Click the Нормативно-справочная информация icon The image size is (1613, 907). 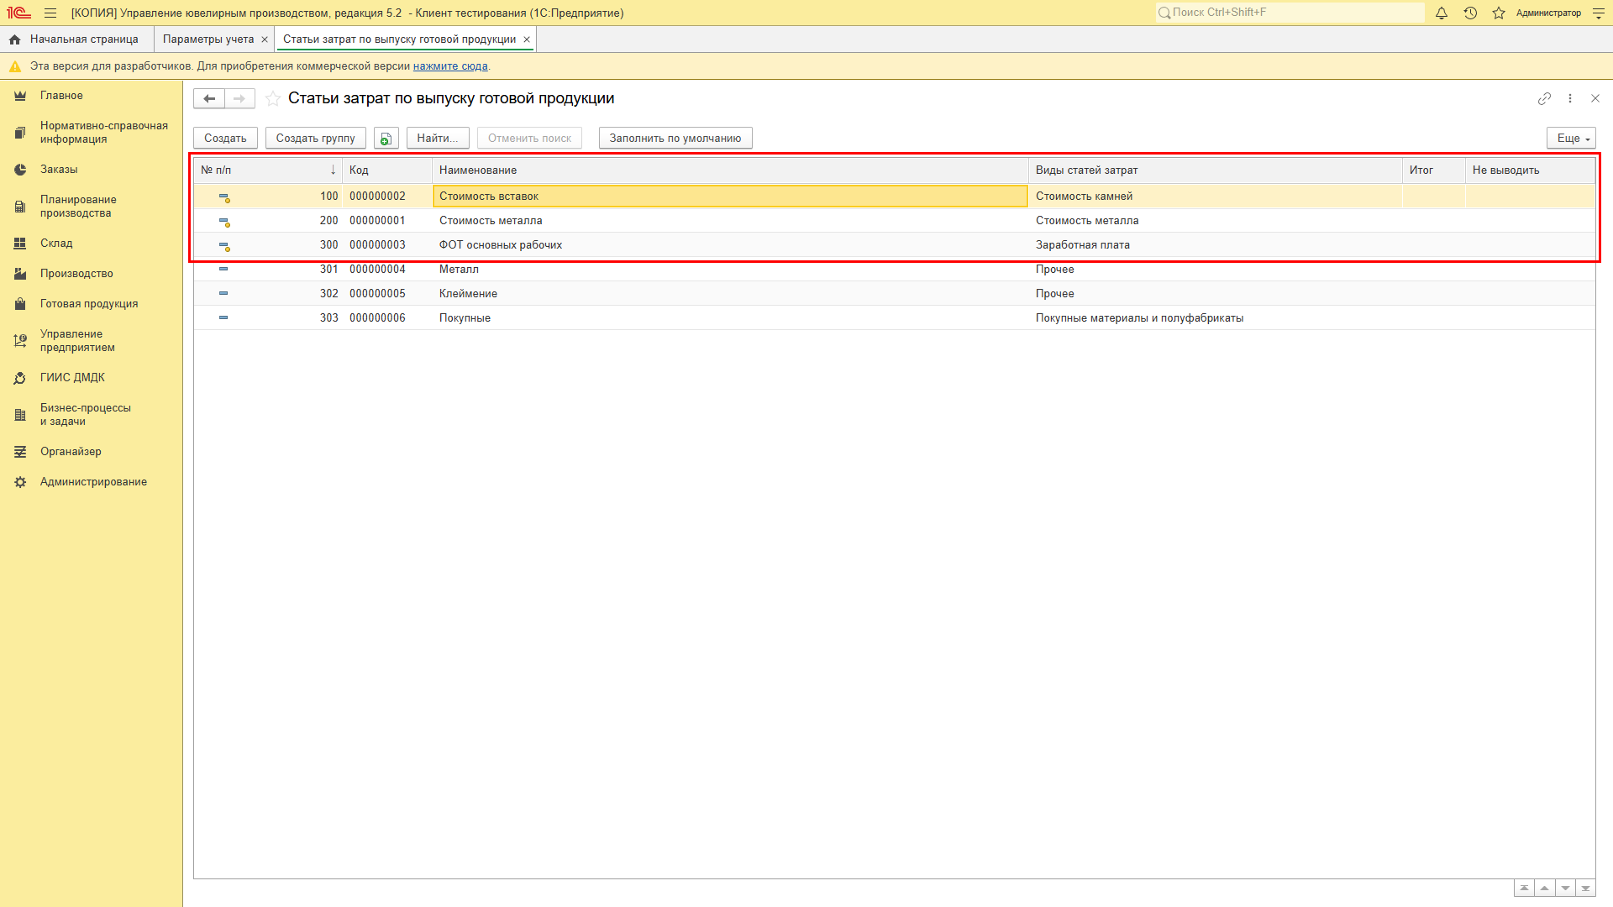[20, 133]
